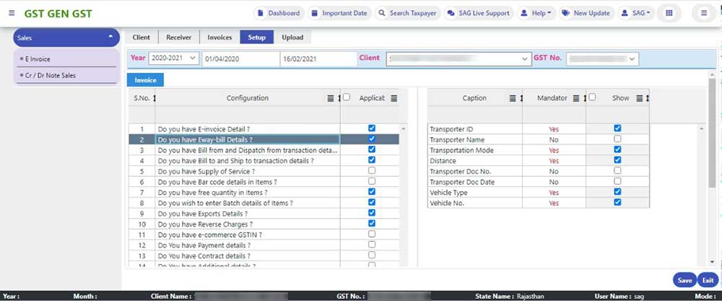Viewport: 722px width, 301px height.
Task: Click the hamburger menu icon beside GST GEN GST
Action: [x=11, y=14]
